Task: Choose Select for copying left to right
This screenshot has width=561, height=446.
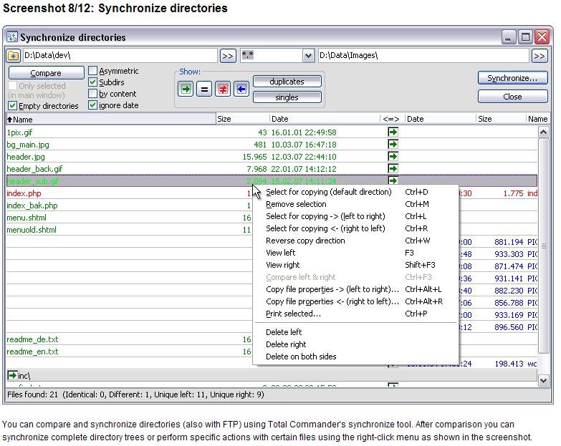Action: [355, 216]
